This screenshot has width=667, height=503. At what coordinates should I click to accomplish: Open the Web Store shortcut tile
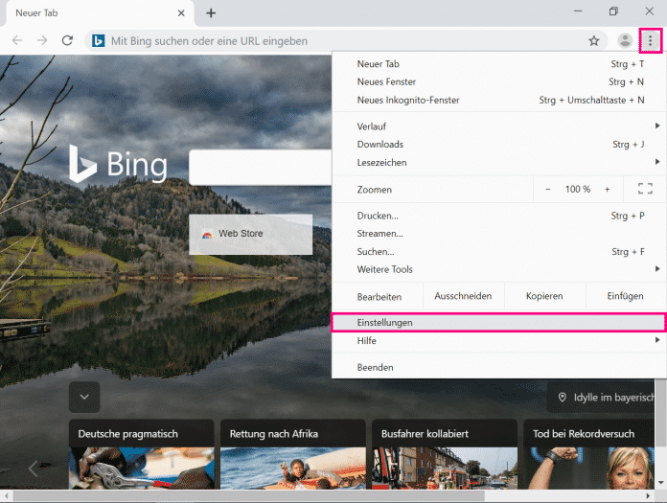[x=250, y=234]
